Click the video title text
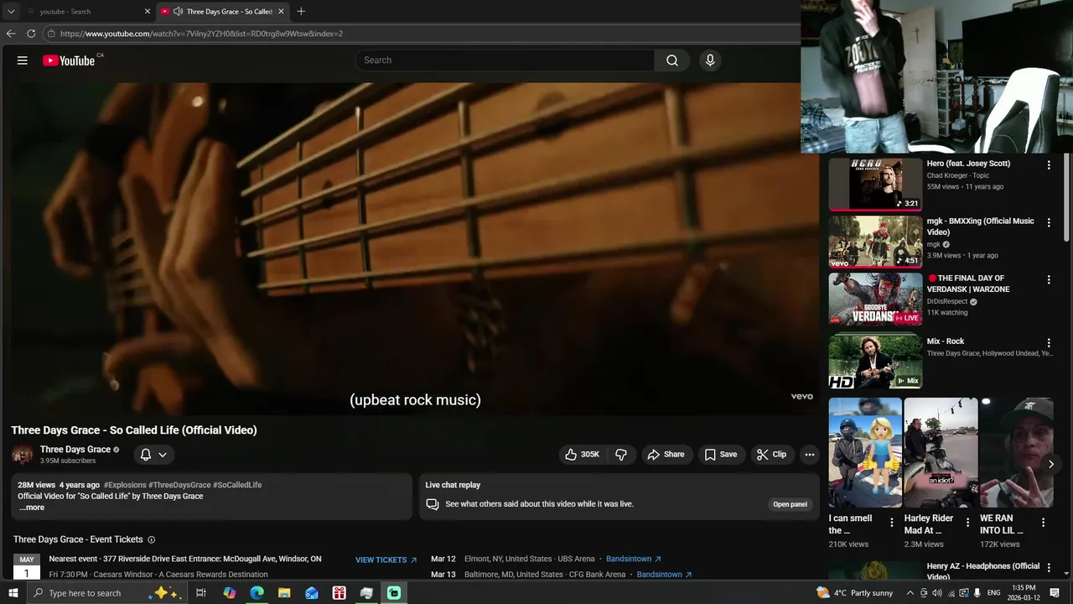1073x604 pixels. pos(134,430)
